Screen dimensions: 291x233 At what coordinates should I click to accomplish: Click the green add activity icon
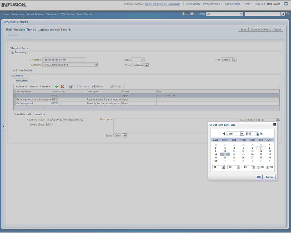(56, 86)
